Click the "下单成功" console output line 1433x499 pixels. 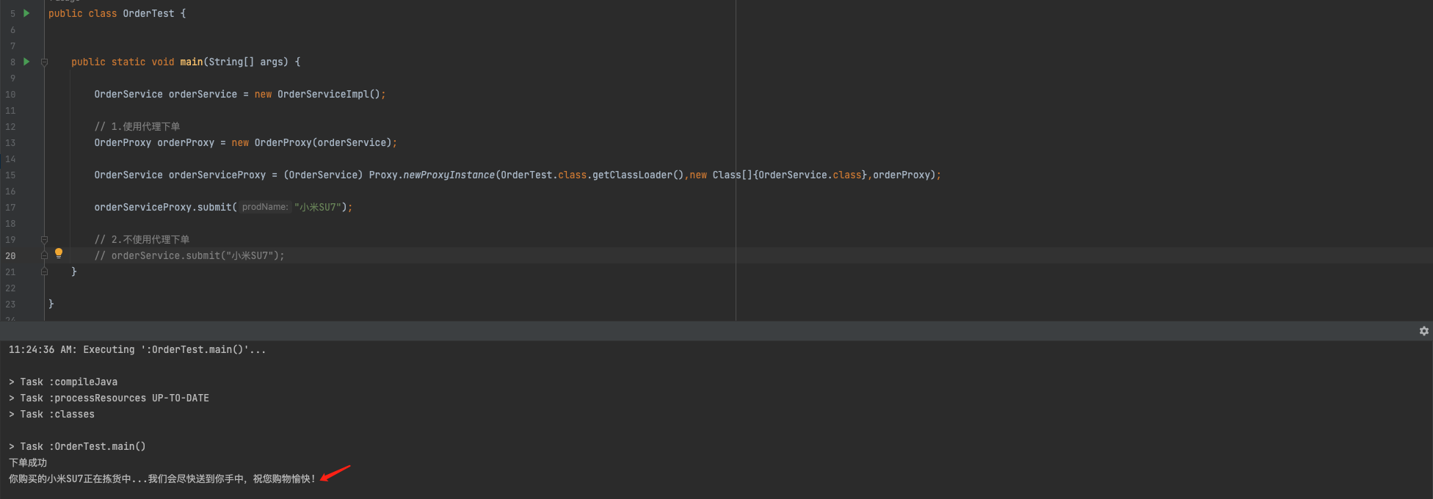coord(28,462)
